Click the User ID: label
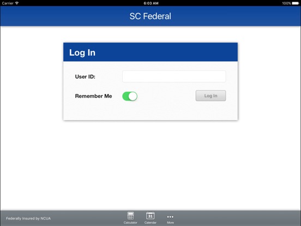This screenshot has height=226, width=301. coord(85,76)
